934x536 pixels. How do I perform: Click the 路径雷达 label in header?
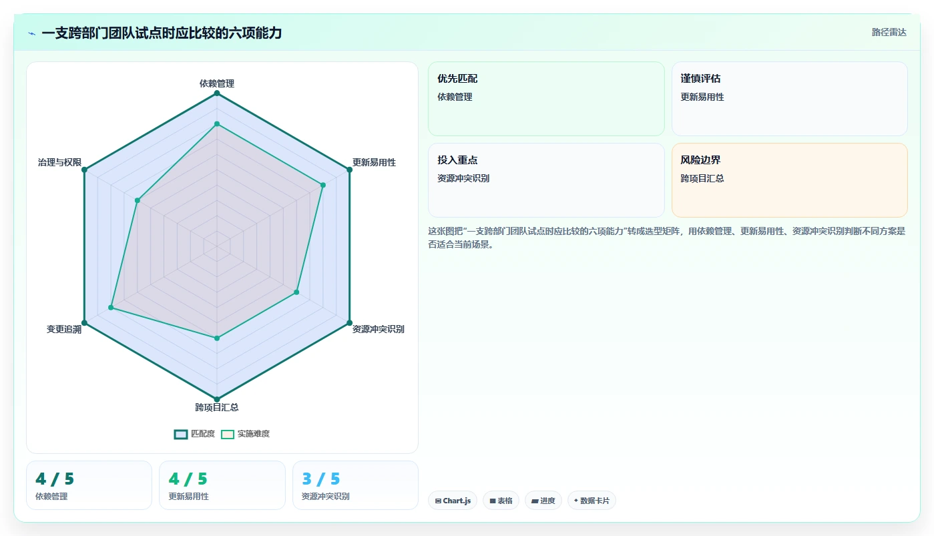pos(889,32)
